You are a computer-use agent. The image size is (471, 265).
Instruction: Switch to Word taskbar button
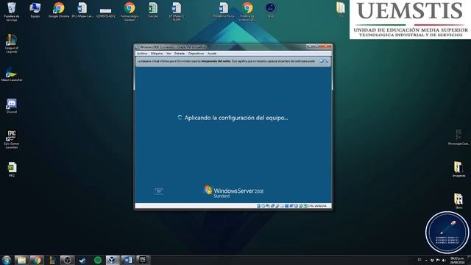pyautogui.click(x=127, y=260)
